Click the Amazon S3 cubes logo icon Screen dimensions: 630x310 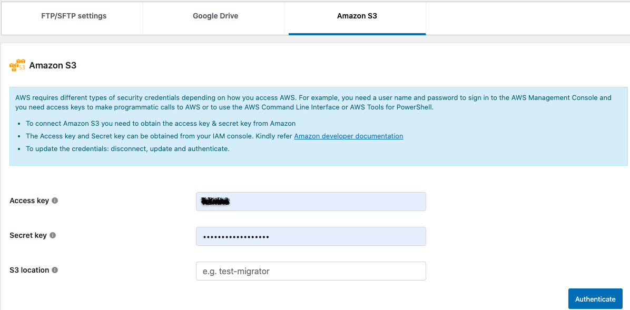pos(17,65)
